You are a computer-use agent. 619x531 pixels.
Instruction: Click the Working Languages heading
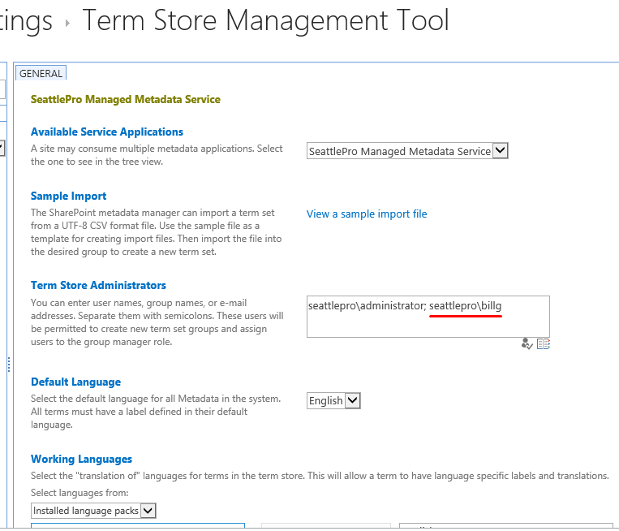pyautogui.click(x=81, y=459)
